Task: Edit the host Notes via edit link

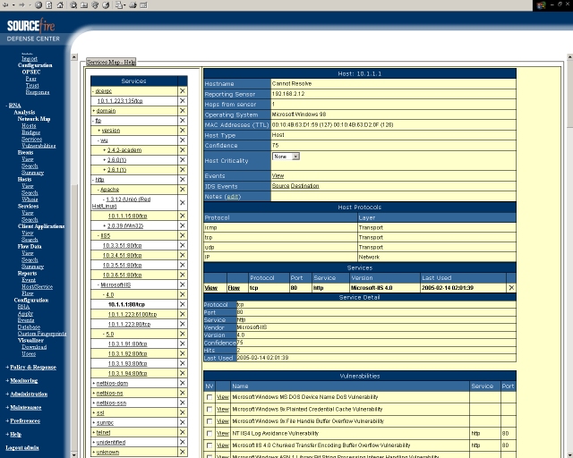Action: 233,197
